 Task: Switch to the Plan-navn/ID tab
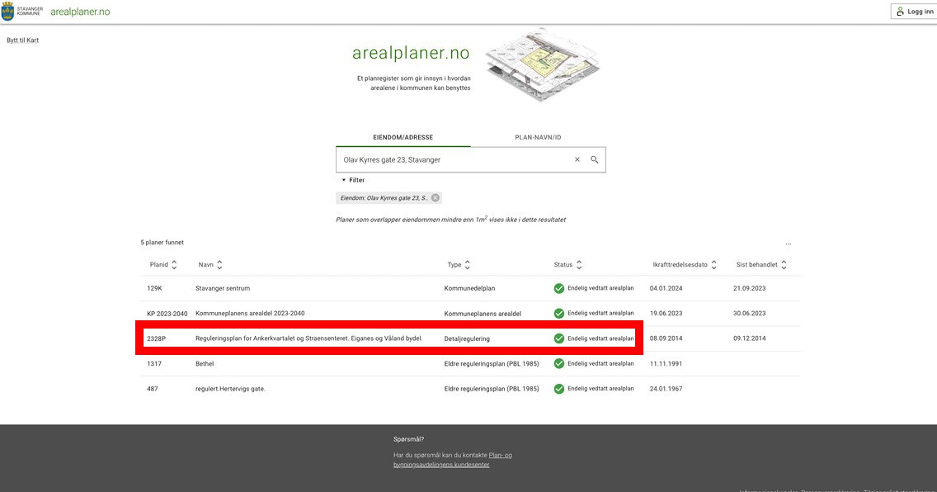(x=538, y=137)
